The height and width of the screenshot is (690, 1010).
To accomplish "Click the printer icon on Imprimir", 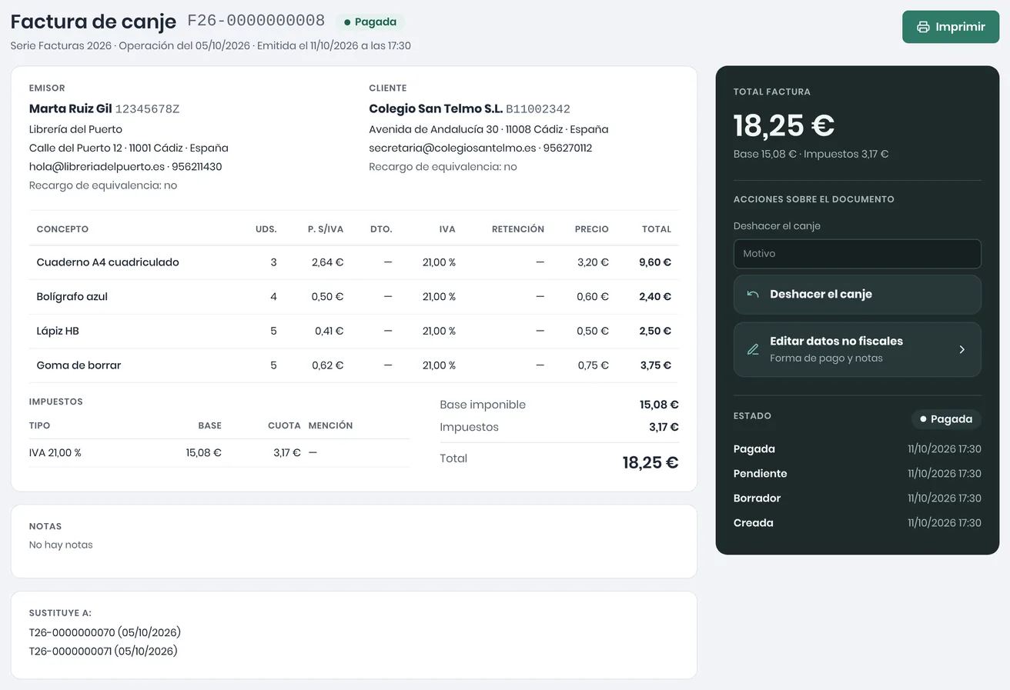I will click(923, 27).
